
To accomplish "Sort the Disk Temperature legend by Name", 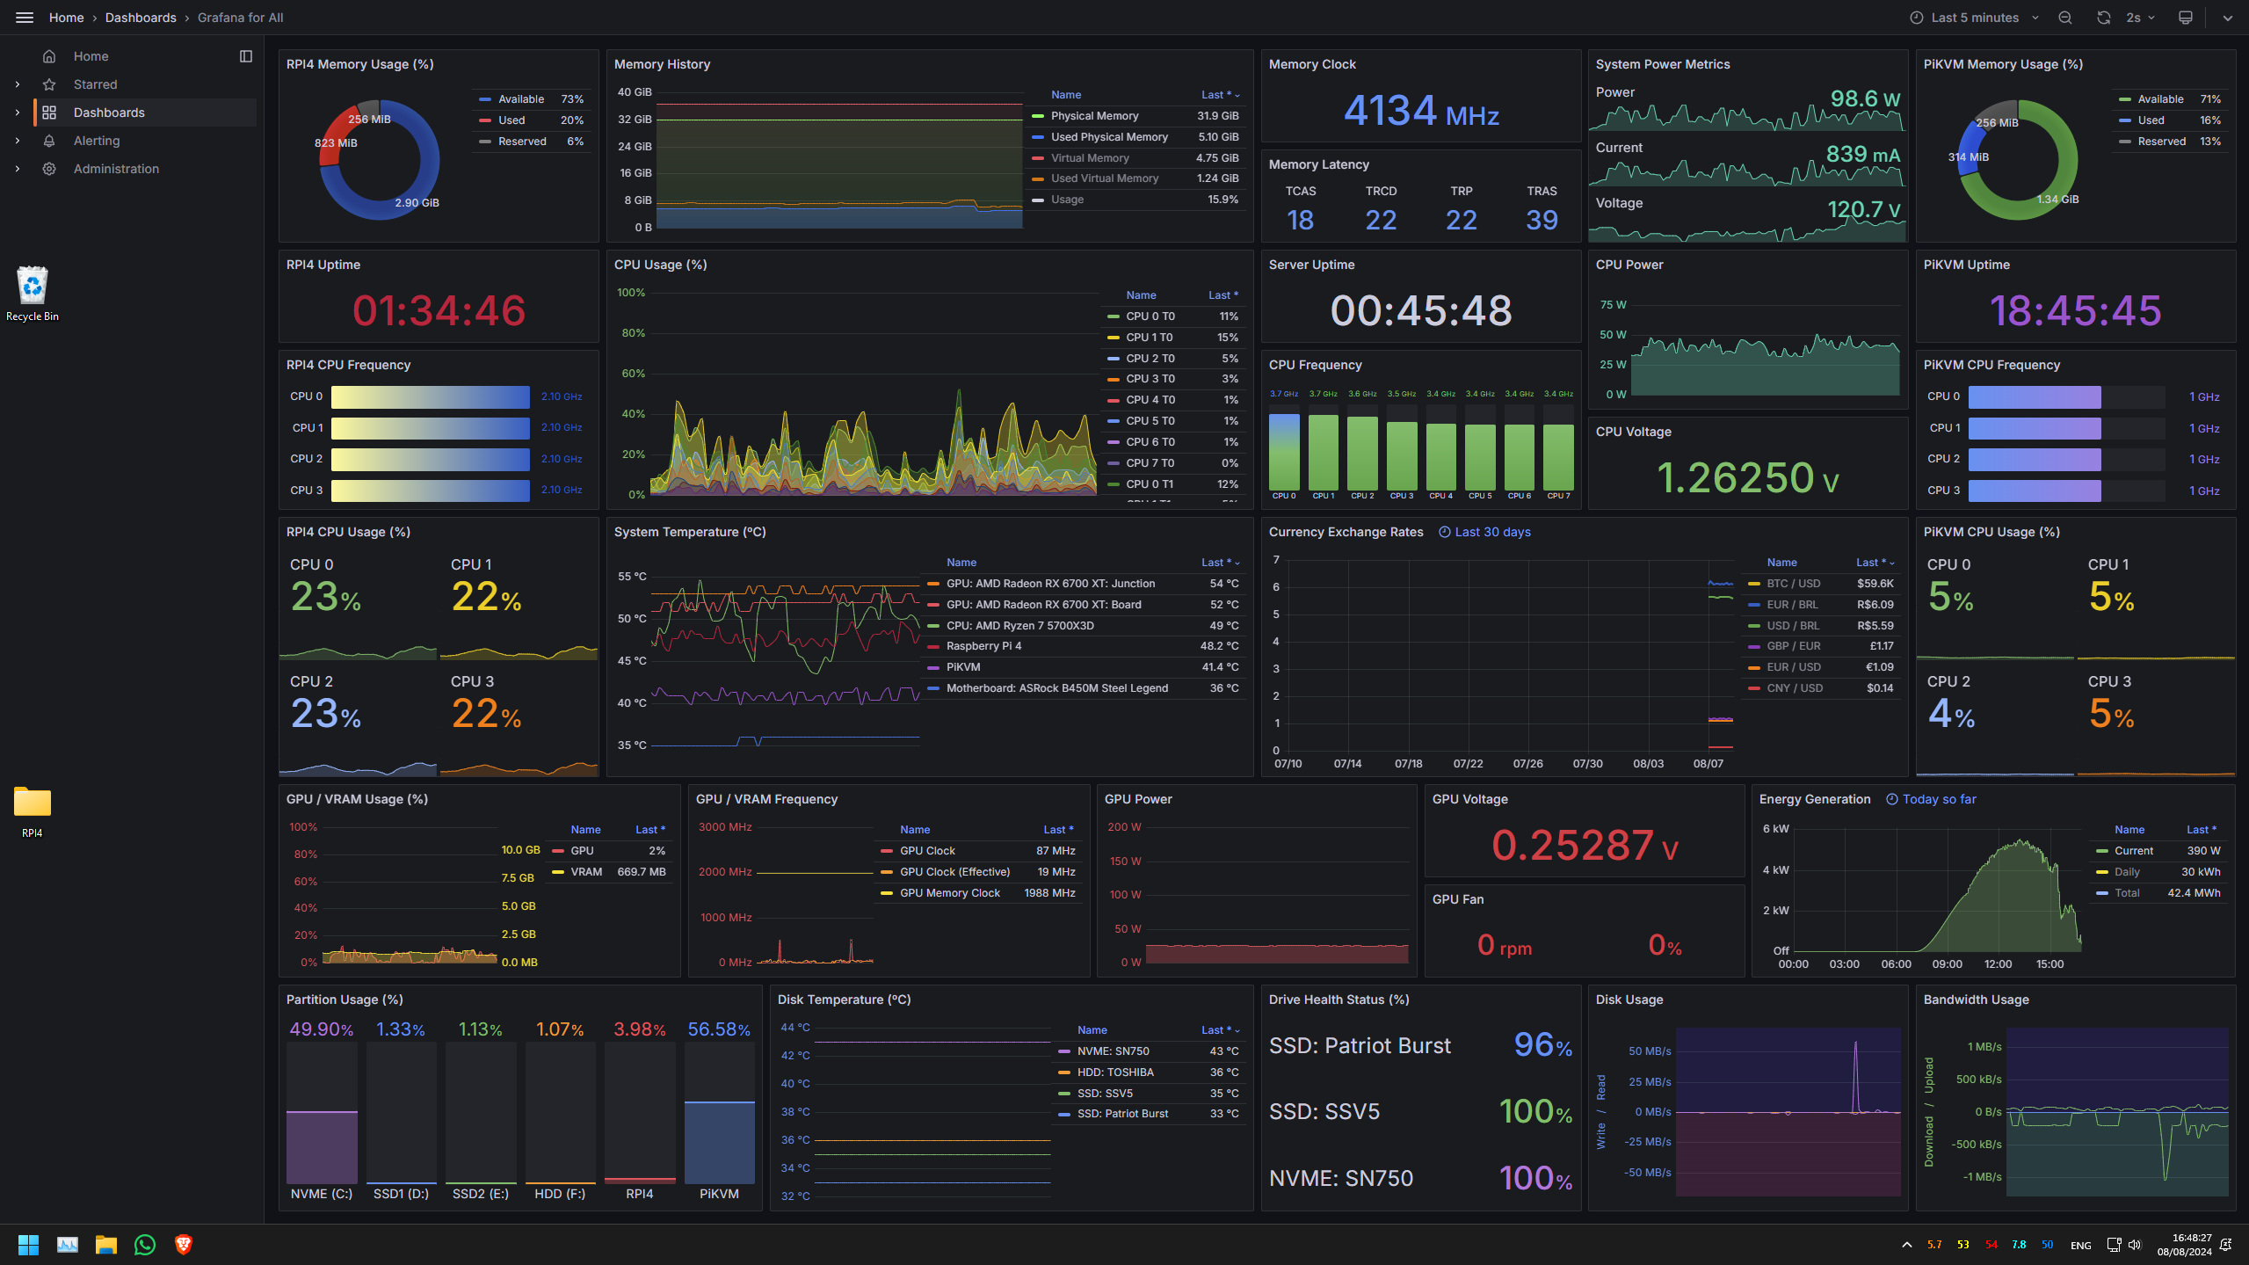I will [x=1092, y=1030].
